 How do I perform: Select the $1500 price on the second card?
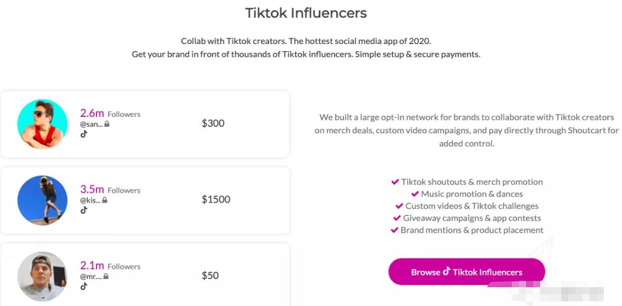216,200
